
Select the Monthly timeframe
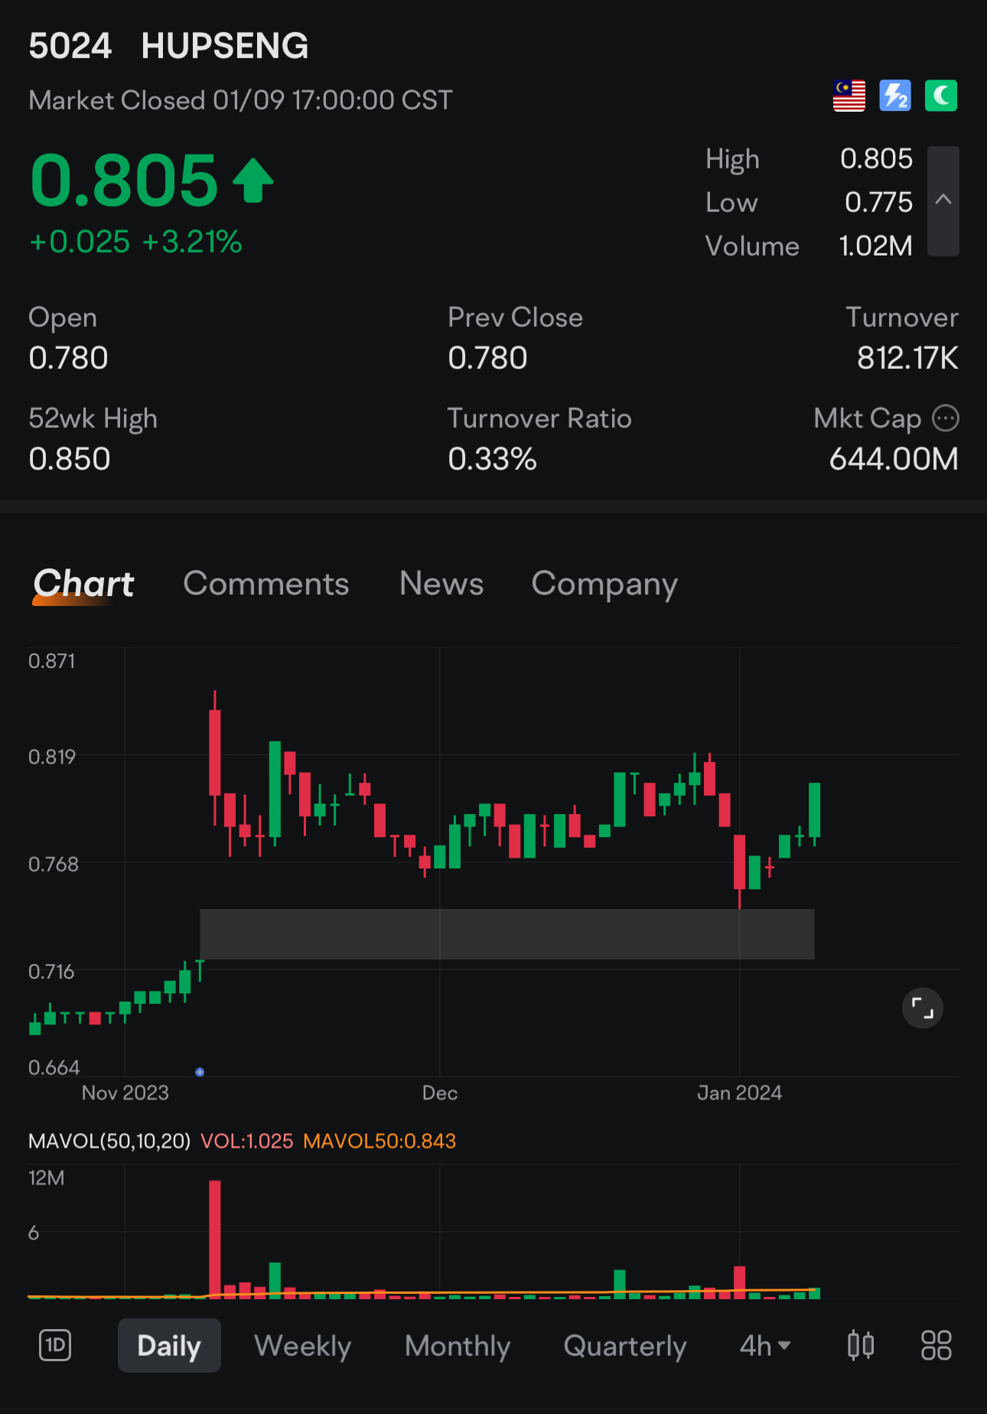[458, 1345]
